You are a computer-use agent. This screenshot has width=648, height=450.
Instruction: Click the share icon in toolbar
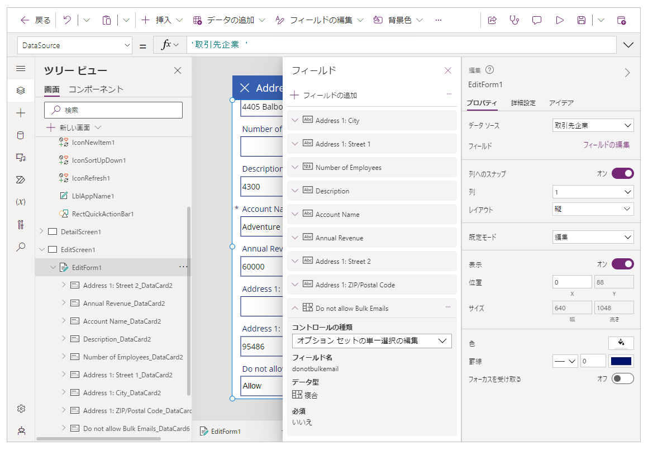pyautogui.click(x=492, y=20)
